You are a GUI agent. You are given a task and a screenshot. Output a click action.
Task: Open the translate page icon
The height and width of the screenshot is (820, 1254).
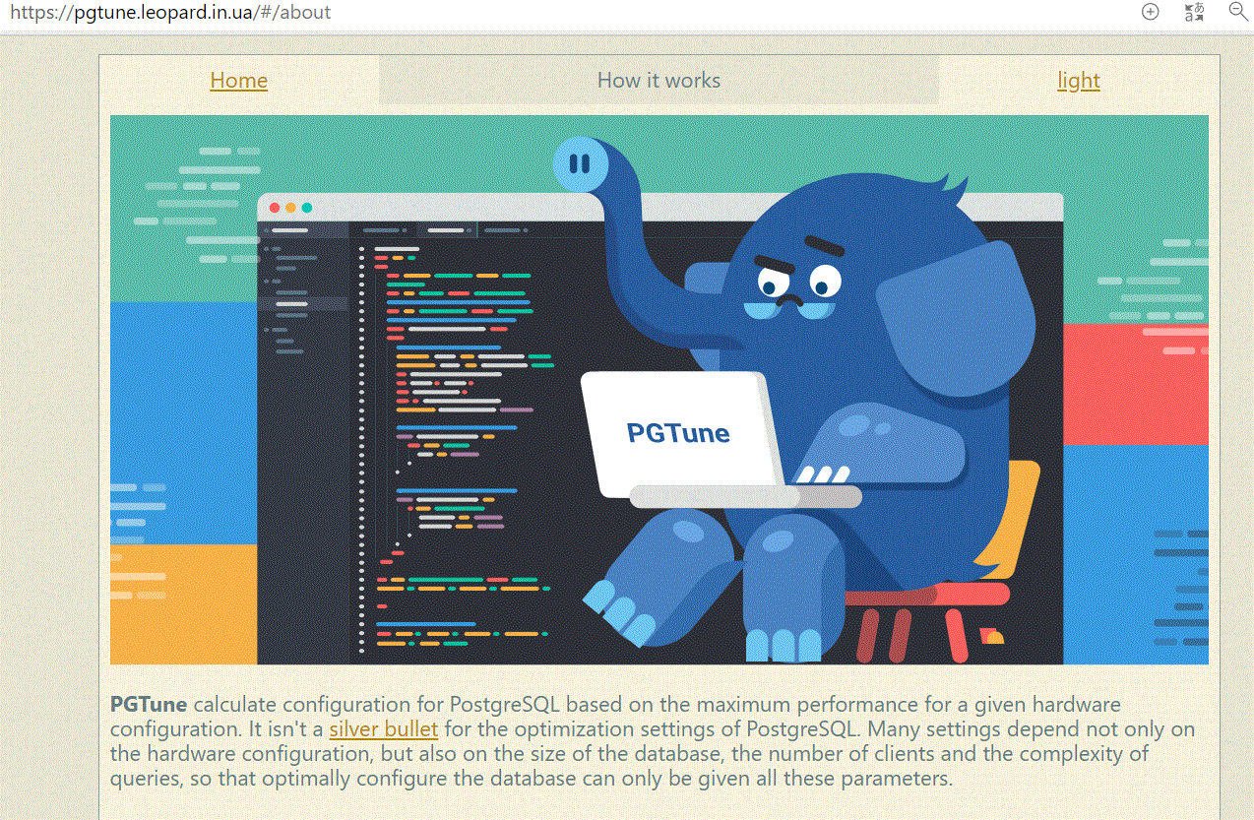(1194, 12)
